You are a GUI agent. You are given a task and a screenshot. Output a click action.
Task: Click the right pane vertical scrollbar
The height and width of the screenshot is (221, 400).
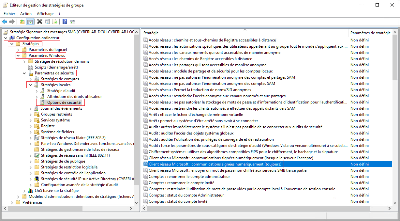click(x=395, y=131)
